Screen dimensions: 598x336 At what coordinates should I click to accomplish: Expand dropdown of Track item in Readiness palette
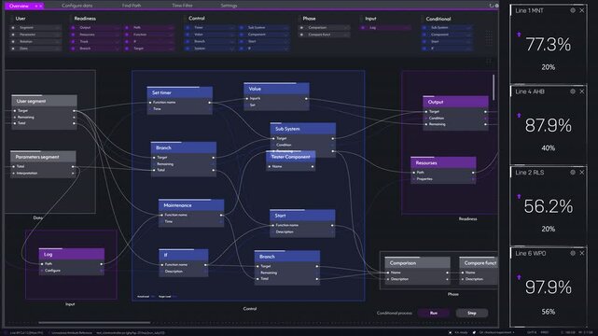click(118, 42)
